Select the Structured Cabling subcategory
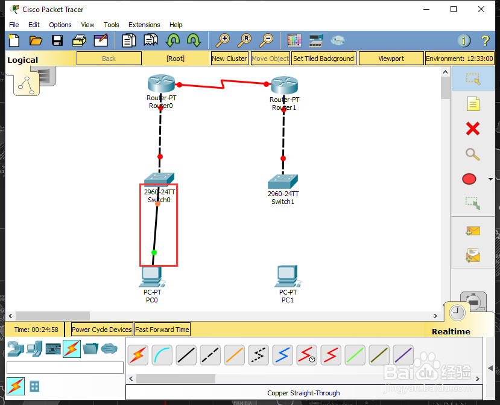The image size is (500, 405). coord(34,386)
